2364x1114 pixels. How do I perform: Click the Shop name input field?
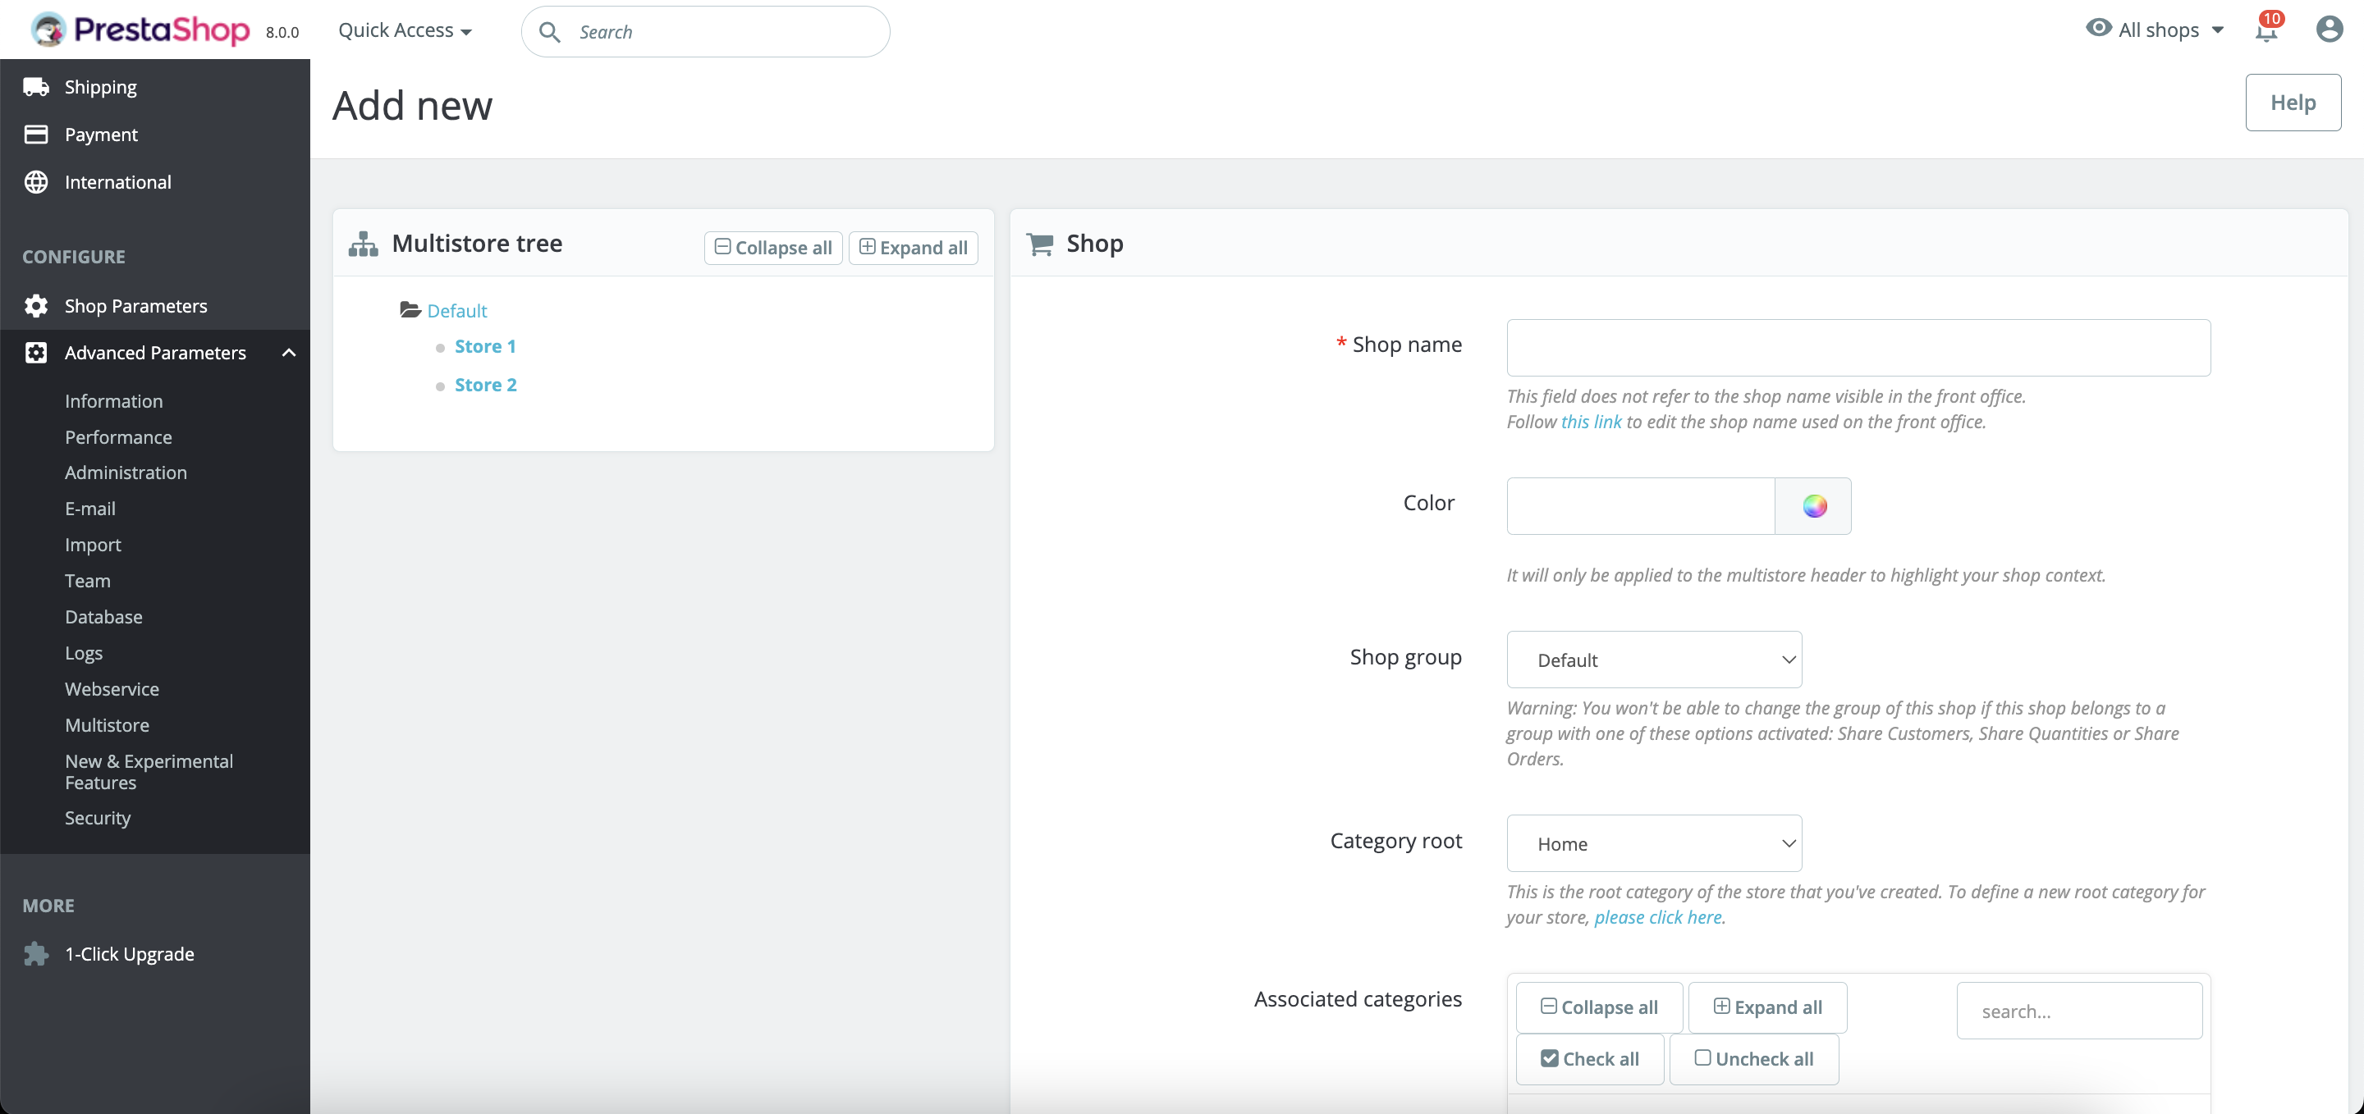click(x=1858, y=348)
